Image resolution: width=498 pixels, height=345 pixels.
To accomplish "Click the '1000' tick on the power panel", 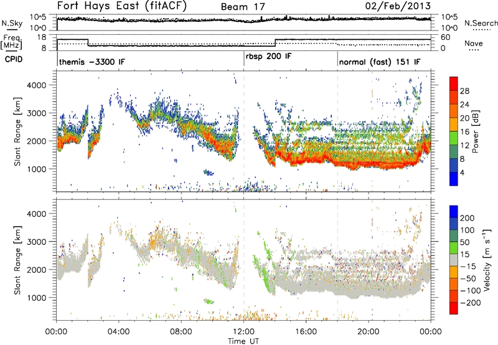I will coord(36,169).
